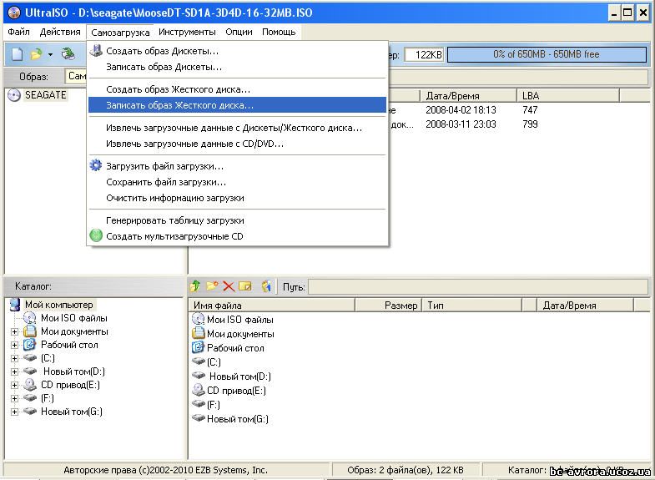The height and width of the screenshot is (480, 655).
Task: Sort by Тип column header
Action: click(x=472, y=306)
